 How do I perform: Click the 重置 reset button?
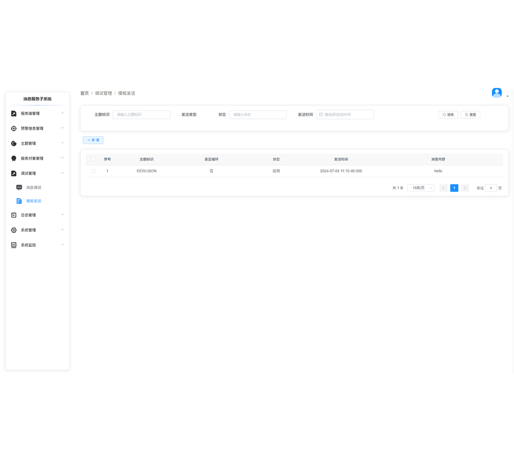click(x=470, y=115)
